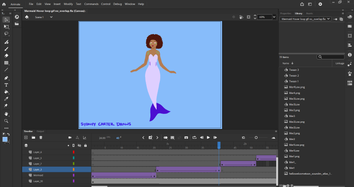Image resolution: width=354 pixels, height=187 pixels.
Task: Switch to the Assets tab
Action: pyautogui.click(x=309, y=13)
